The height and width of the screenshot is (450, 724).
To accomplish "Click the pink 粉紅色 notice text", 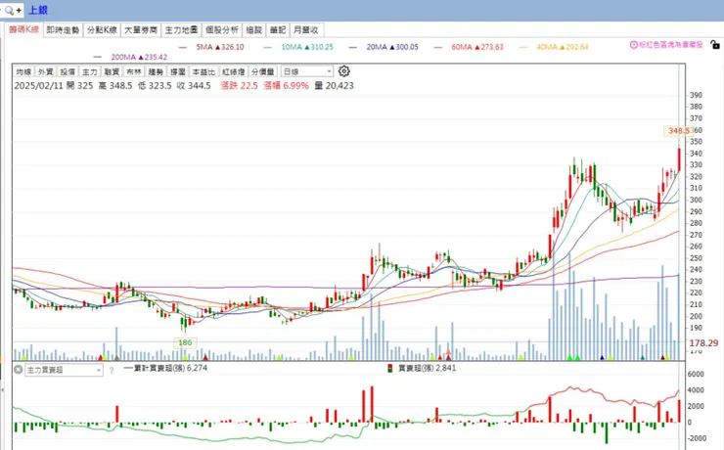I will [671, 45].
